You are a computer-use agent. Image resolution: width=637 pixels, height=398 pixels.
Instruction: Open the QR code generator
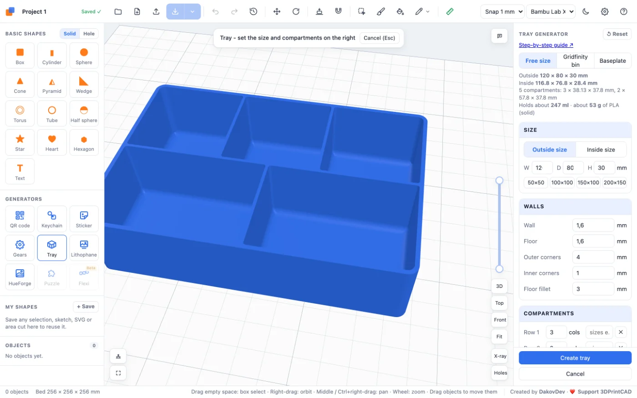(x=20, y=219)
